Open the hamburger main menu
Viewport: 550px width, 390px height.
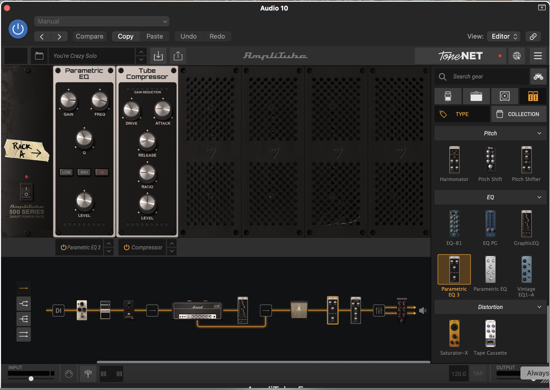click(538, 56)
